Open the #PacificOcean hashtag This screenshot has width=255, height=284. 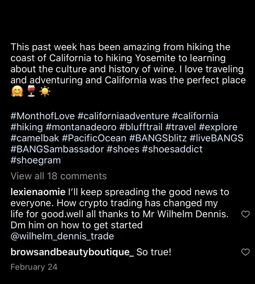coord(94,138)
